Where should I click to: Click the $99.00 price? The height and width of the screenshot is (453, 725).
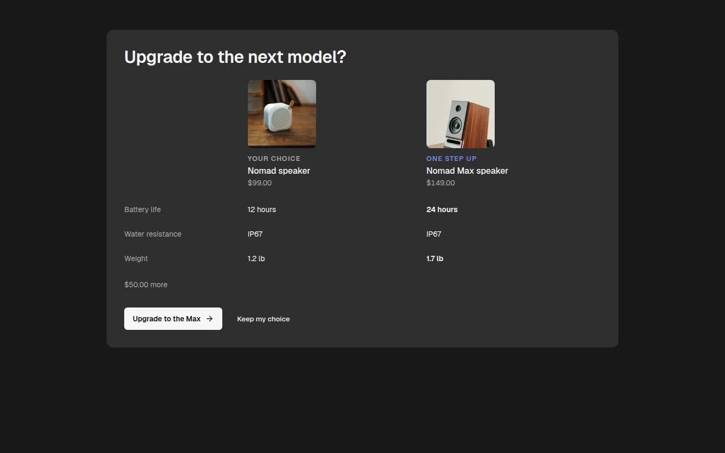click(260, 183)
